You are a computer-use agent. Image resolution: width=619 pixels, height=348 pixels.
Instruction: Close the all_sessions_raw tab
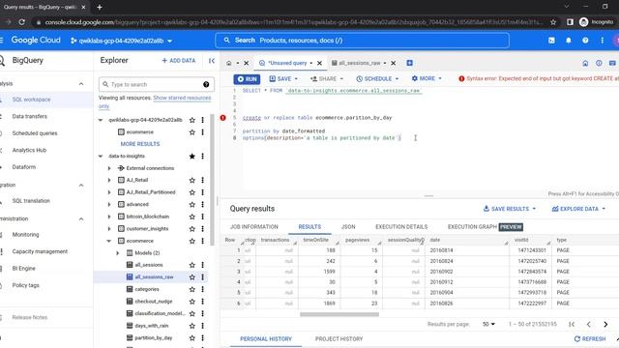coord(394,63)
